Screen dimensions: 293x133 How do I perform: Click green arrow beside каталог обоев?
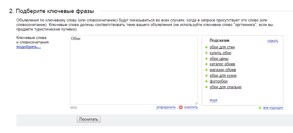206,64
